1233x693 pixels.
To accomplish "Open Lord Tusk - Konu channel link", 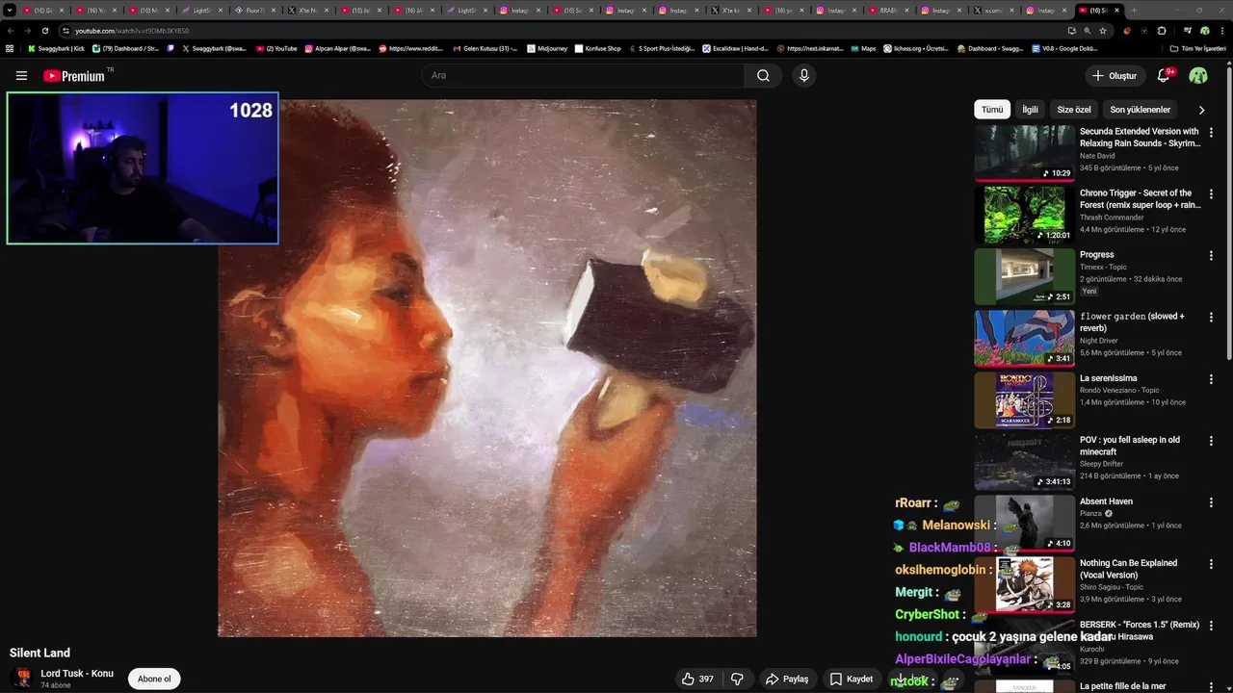I will [x=77, y=673].
